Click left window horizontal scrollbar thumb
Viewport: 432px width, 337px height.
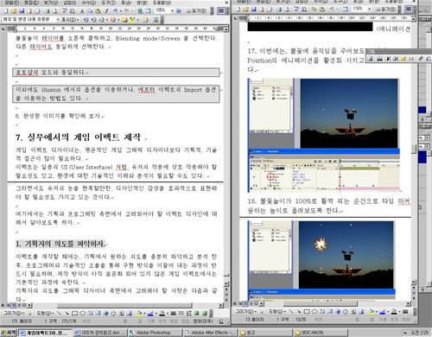[124, 305]
